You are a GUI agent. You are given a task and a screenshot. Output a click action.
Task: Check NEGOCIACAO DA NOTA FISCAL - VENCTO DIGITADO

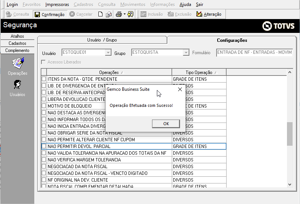(44, 173)
